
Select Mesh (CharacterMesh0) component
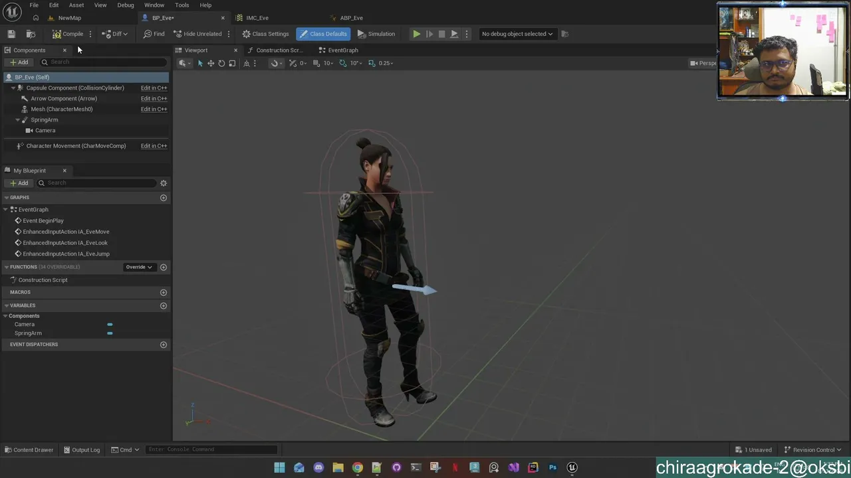(x=62, y=109)
